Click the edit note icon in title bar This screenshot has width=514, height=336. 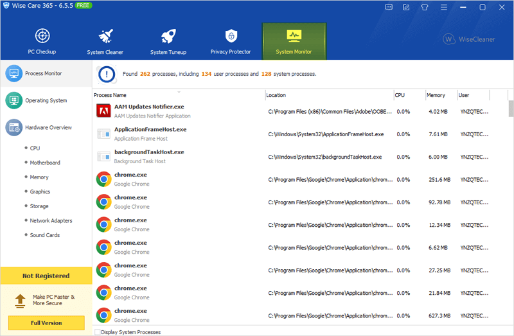pyautogui.click(x=406, y=7)
